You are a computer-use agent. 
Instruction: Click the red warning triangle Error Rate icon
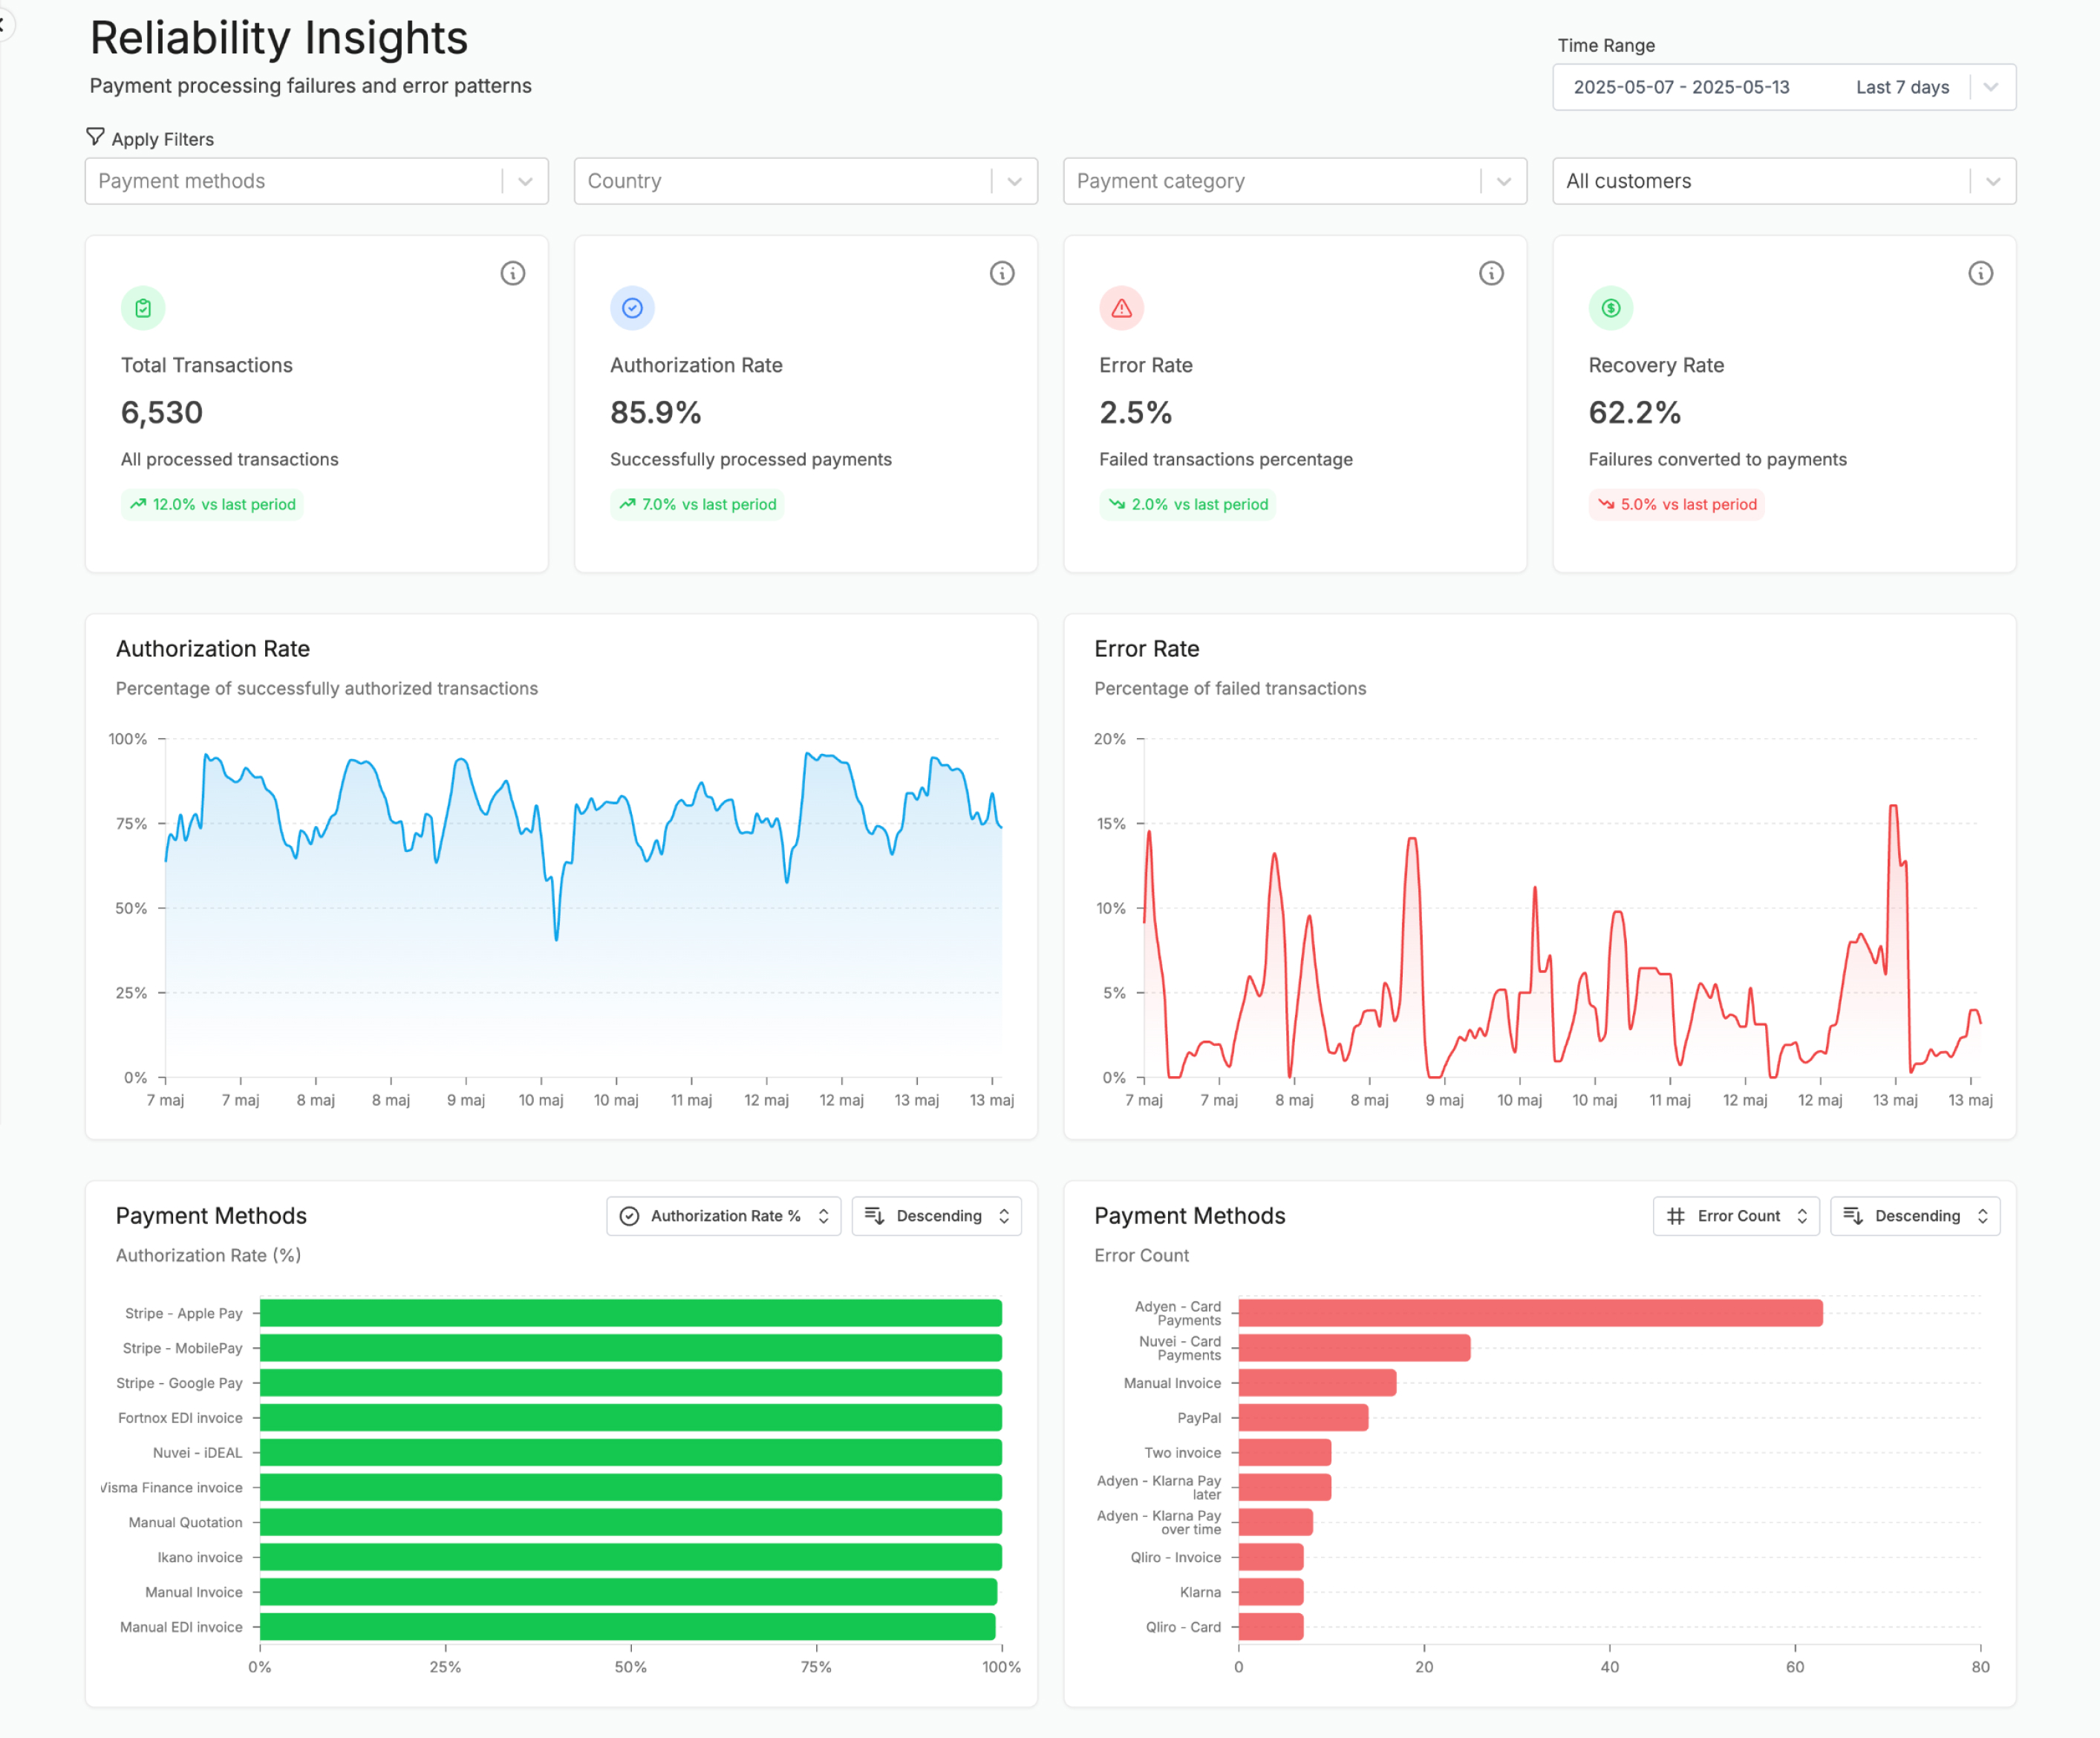pyautogui.click(x=1121, y=308)
